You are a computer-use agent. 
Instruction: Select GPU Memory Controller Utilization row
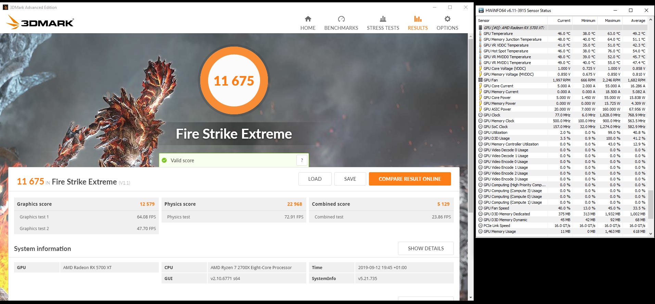tap(562, 144)
